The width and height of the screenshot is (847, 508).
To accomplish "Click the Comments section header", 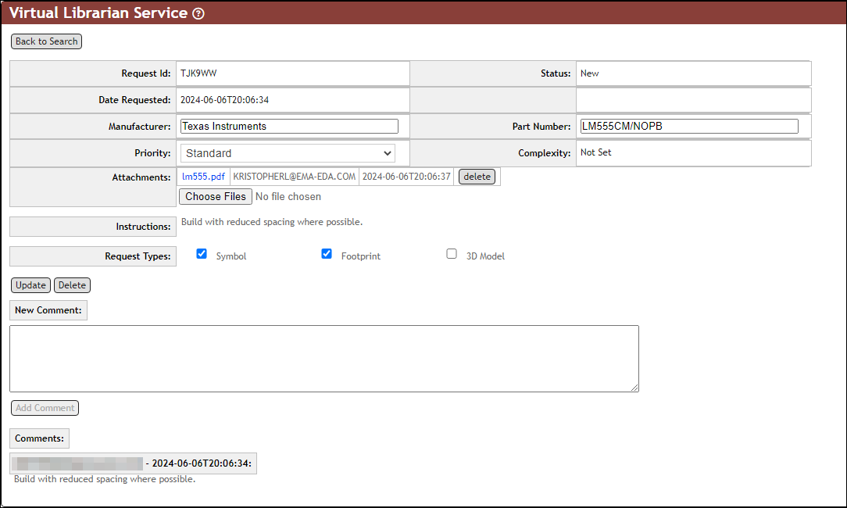I will point(39,438).
